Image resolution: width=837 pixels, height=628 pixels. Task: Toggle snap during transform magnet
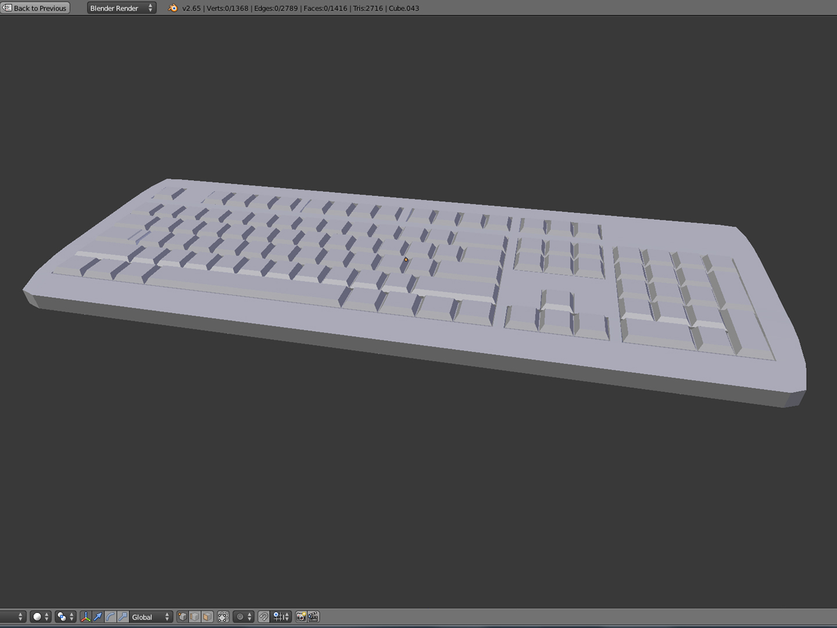263,617
